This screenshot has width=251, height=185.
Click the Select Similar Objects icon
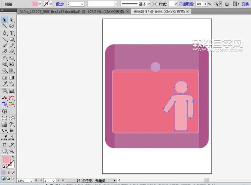tap(216, 4)
